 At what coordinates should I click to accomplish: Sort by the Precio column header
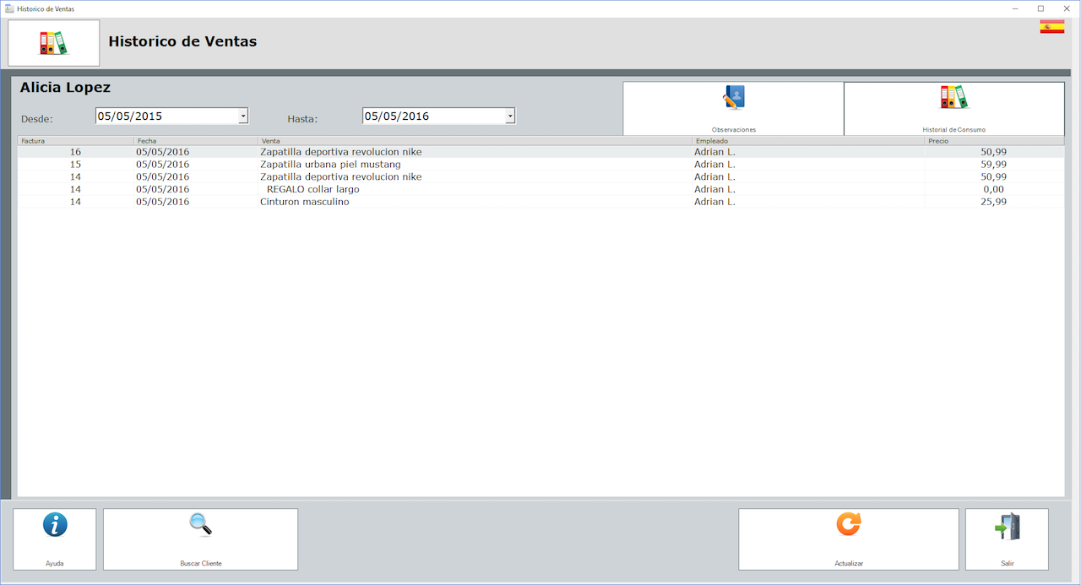point(993,141)
